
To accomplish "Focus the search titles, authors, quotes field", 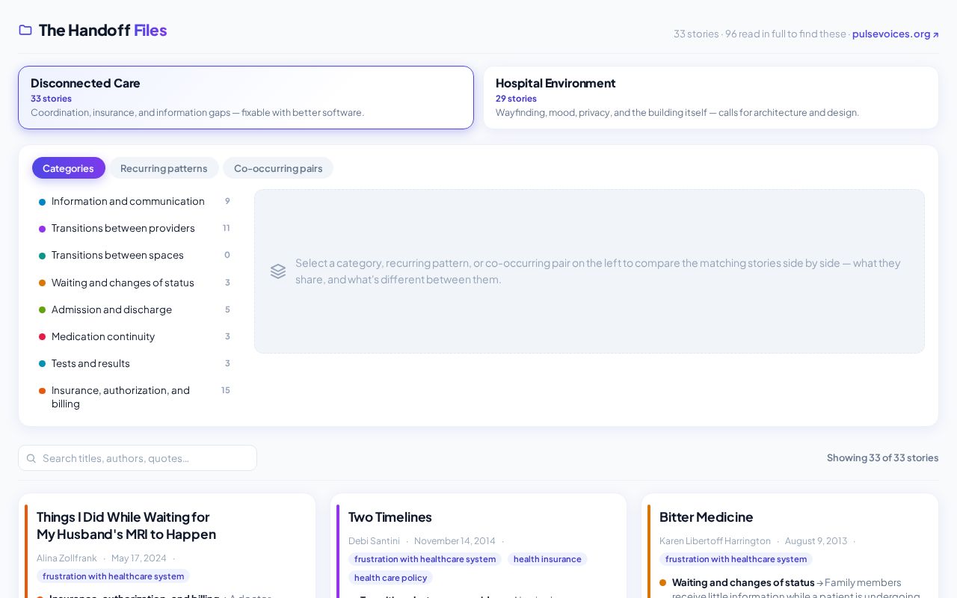I will click(138, 458).
